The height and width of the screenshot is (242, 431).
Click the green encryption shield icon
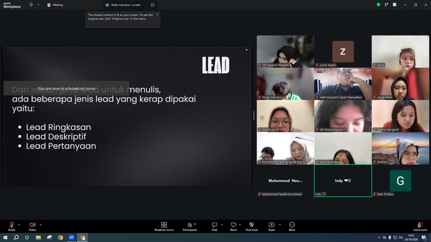(378, 5)
